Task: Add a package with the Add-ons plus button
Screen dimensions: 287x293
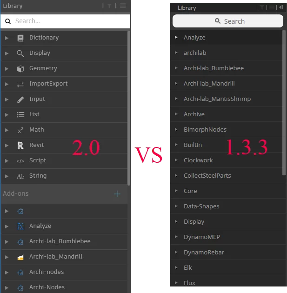Action: (x=117, y=194)
